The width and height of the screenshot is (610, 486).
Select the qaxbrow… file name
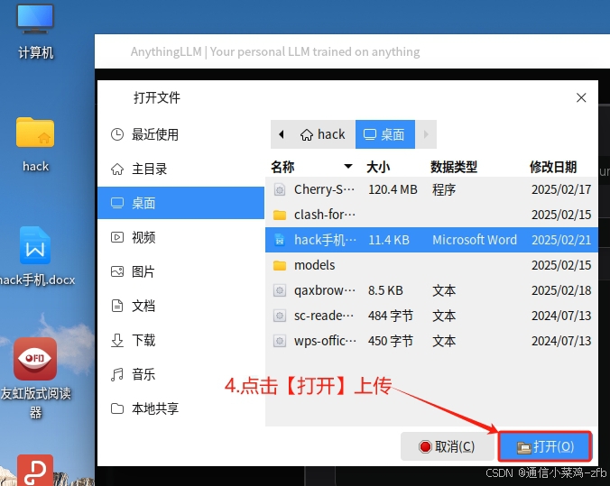325,290
